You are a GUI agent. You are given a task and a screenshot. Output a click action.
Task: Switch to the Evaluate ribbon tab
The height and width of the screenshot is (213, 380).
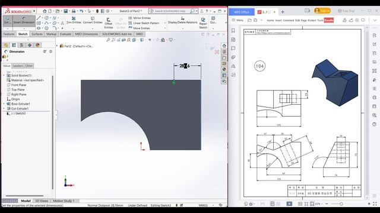(65, 34)
